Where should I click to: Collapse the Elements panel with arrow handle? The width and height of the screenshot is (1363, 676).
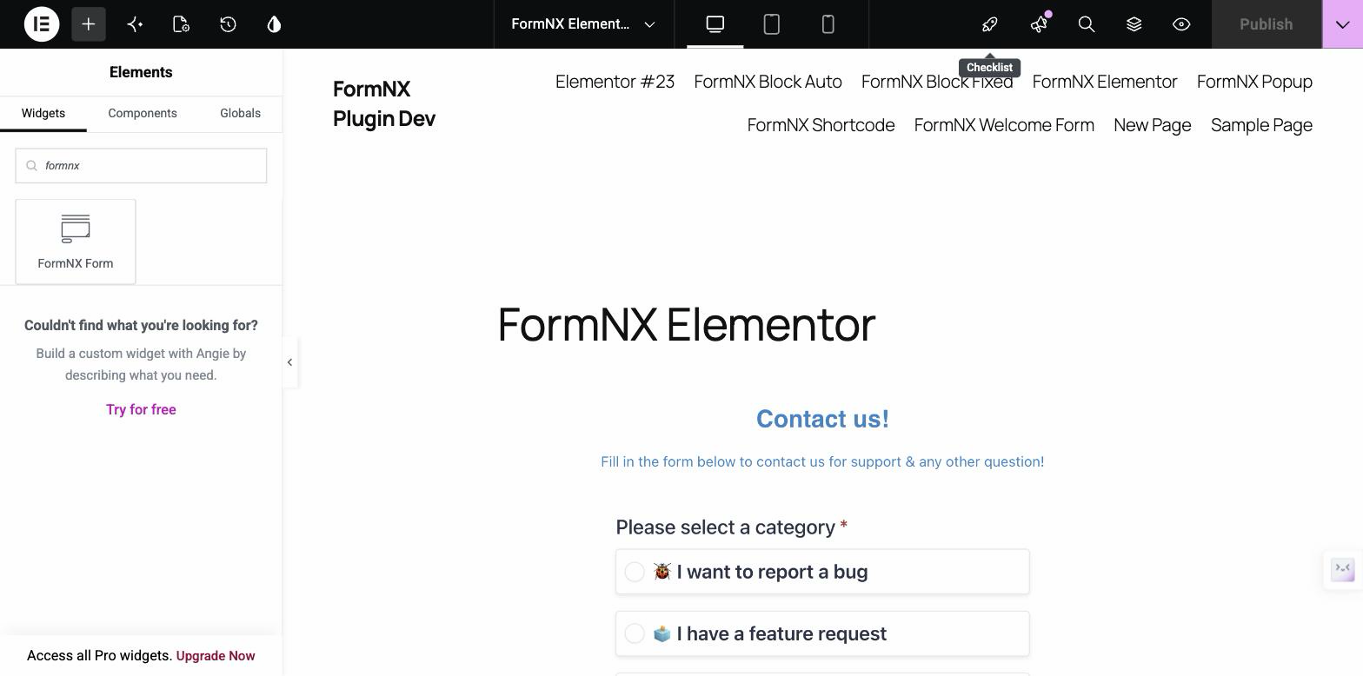(x=289, y=362)
